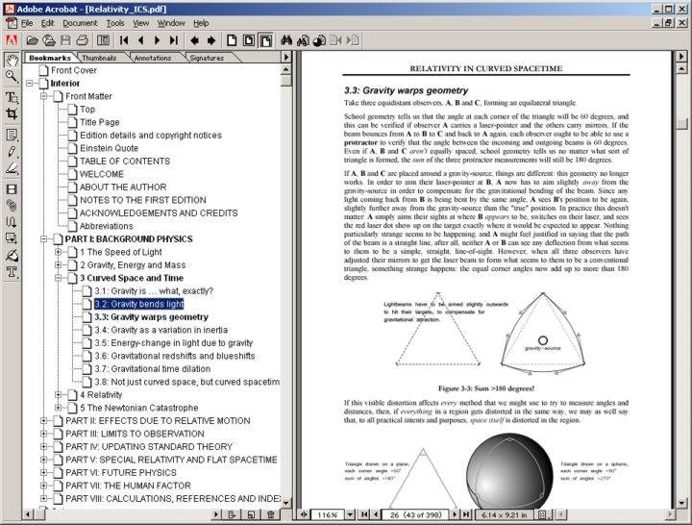
Task: Expand PART VI: FUTURE PHYSICS bookmark
Action: [43, 472]
